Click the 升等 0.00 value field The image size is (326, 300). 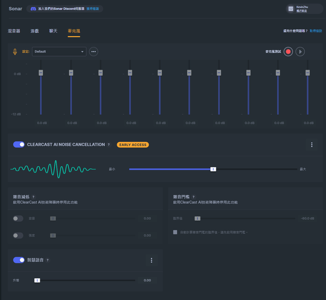point(148,281)
